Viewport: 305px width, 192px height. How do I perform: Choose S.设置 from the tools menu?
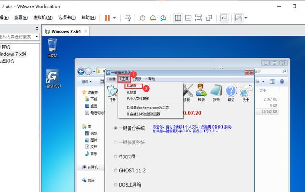click(132, 86)
